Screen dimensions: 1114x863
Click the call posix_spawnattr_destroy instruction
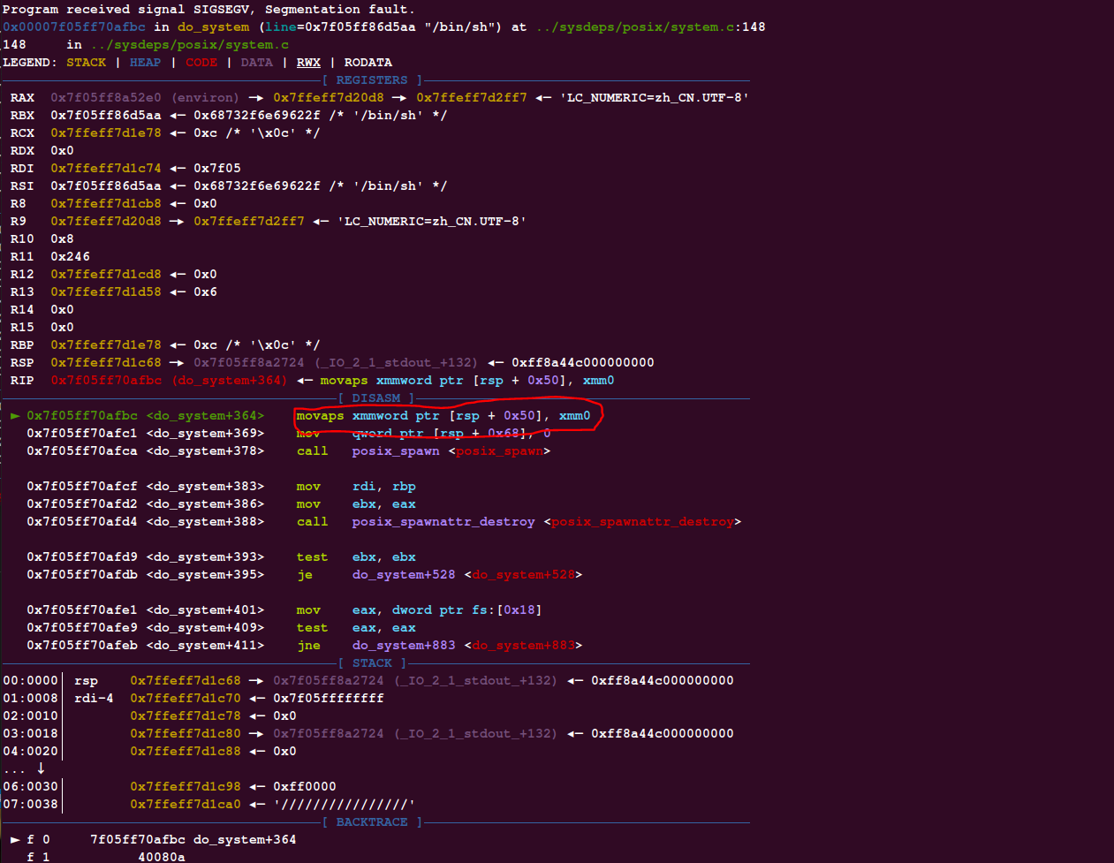pyautogui.click(x=519, y=522)
